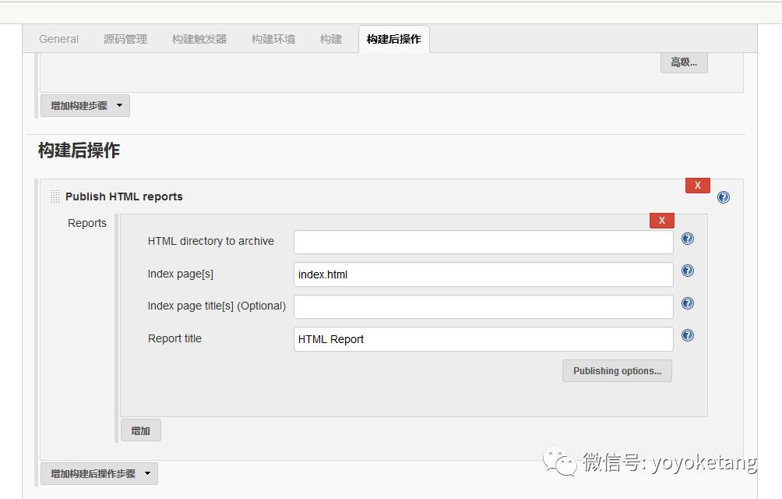Viewport: 782px width, 499px height.
Task: Select the 构建环境 tab
Action: point(273,39)
